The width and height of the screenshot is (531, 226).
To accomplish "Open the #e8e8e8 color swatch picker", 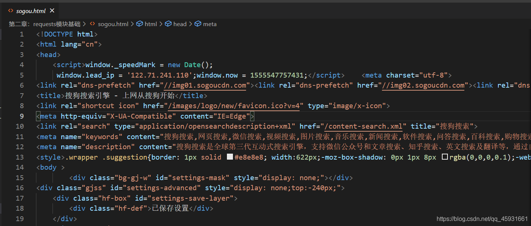I will (x=230, y=157).
